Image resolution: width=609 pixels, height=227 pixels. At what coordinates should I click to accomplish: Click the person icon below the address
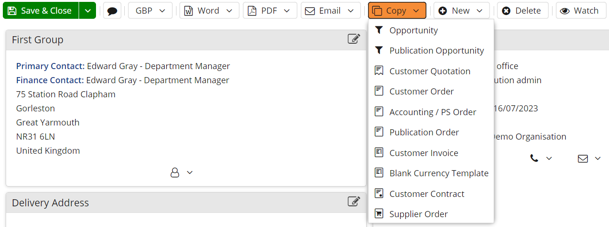tap(175, 172)
